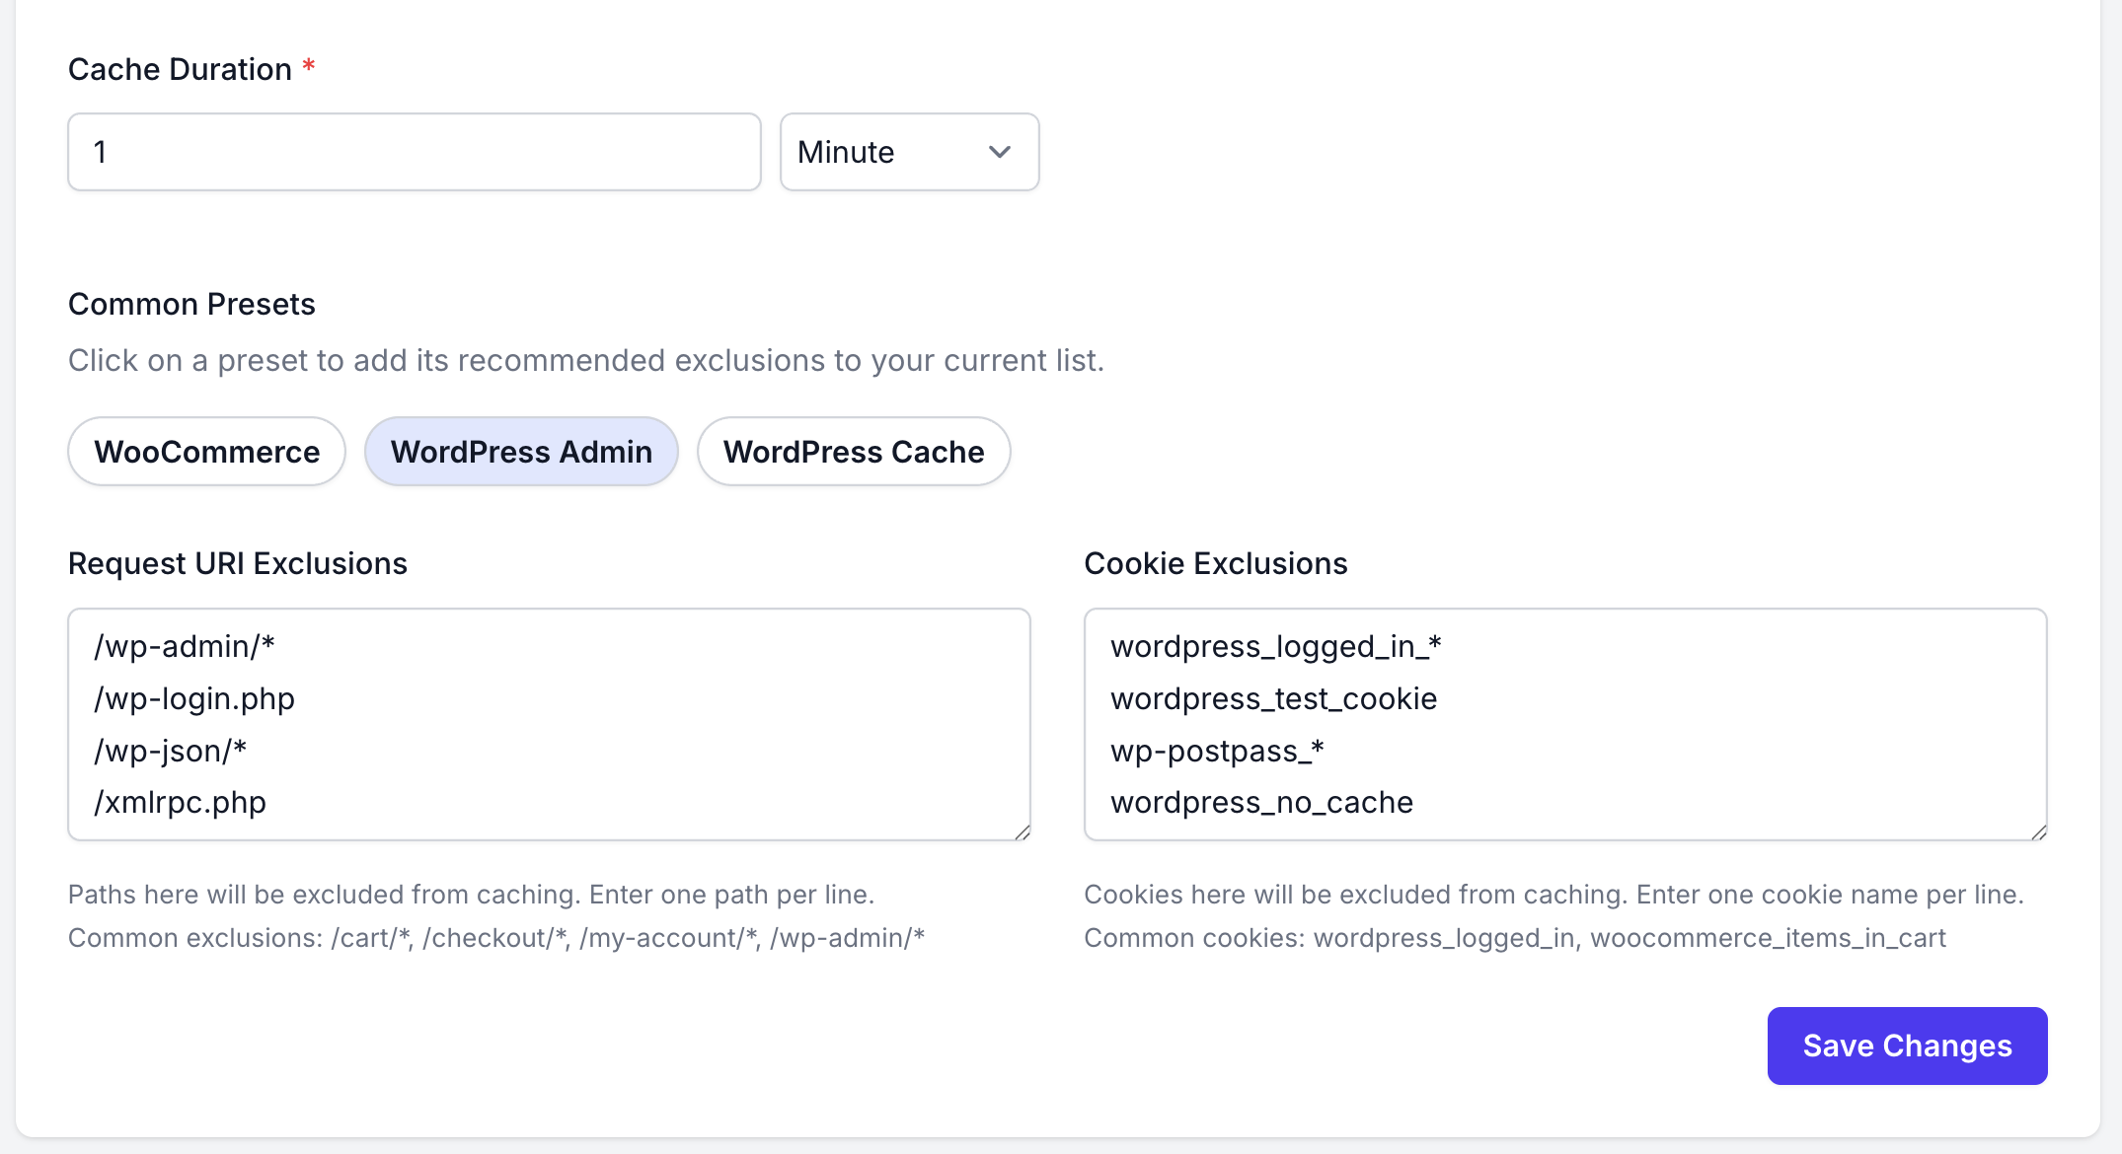Click the wp-postpass_* cookie line
Viewport: 2122px width, 1154px height.
tap(1217, 751)
